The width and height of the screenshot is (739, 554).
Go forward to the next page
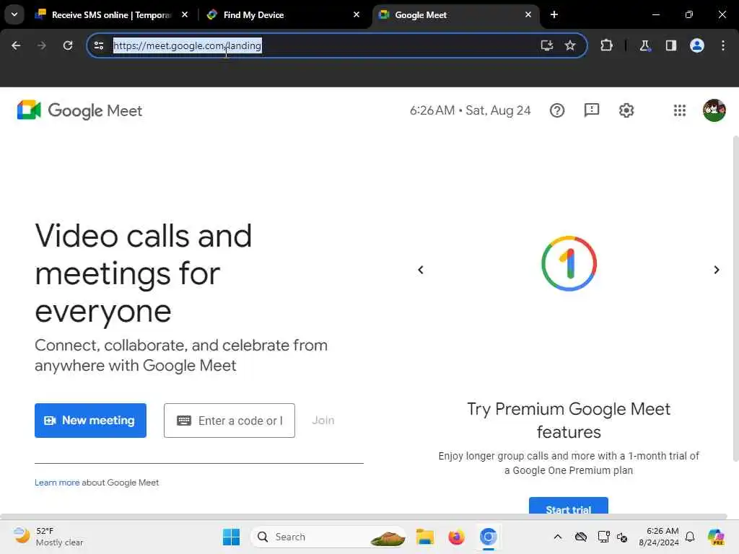41,45
